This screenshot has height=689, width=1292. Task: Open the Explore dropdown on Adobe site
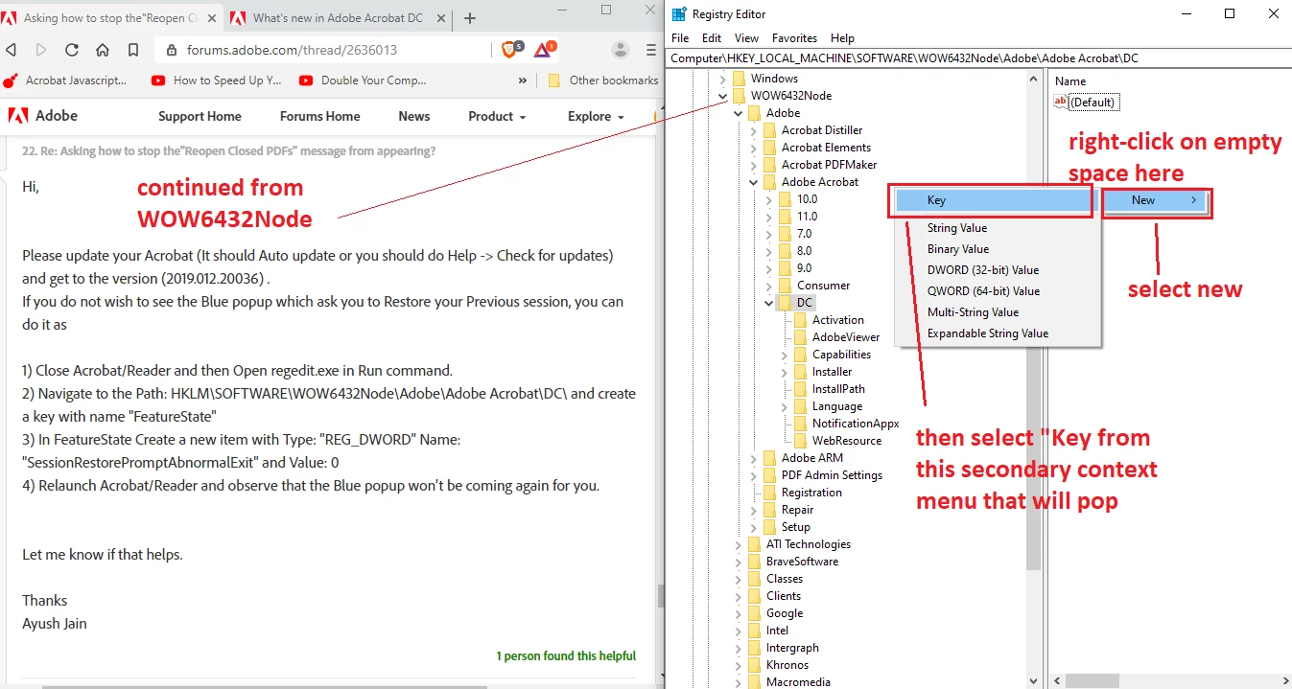(x=596, y=116)
